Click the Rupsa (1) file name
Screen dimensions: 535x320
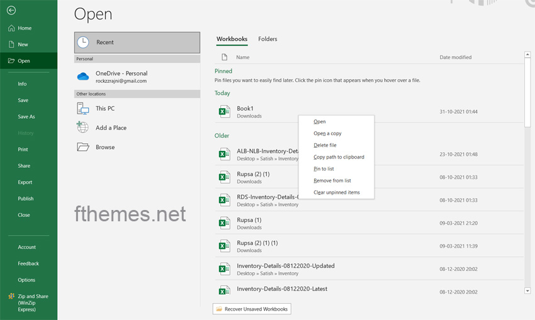pos(249,220)
